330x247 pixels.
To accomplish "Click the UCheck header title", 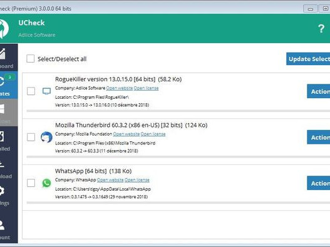I will pos(31,23).
